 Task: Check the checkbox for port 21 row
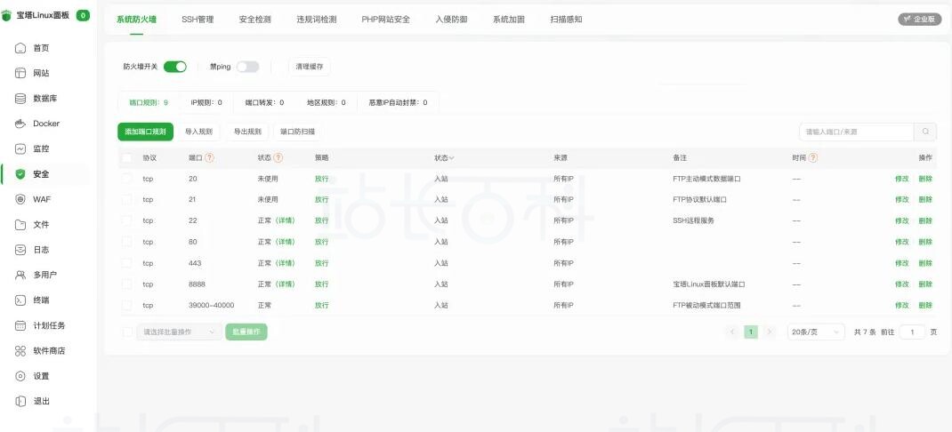[127, 200]
